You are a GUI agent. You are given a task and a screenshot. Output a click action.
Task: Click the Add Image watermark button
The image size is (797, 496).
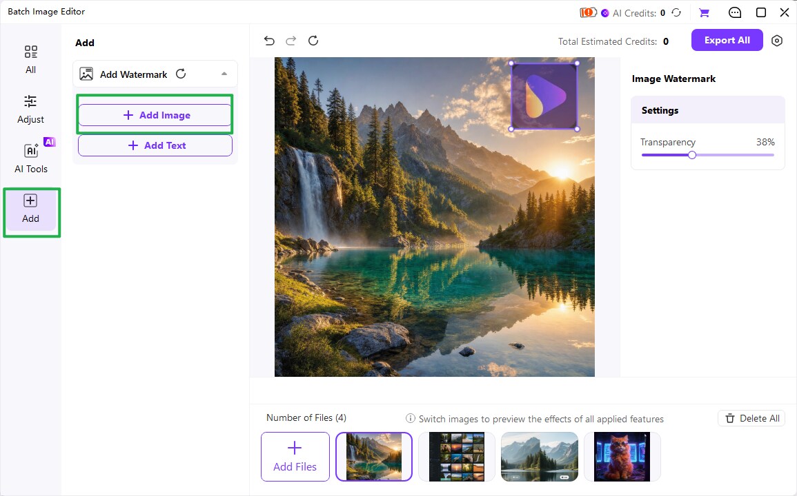click(155, 115)
